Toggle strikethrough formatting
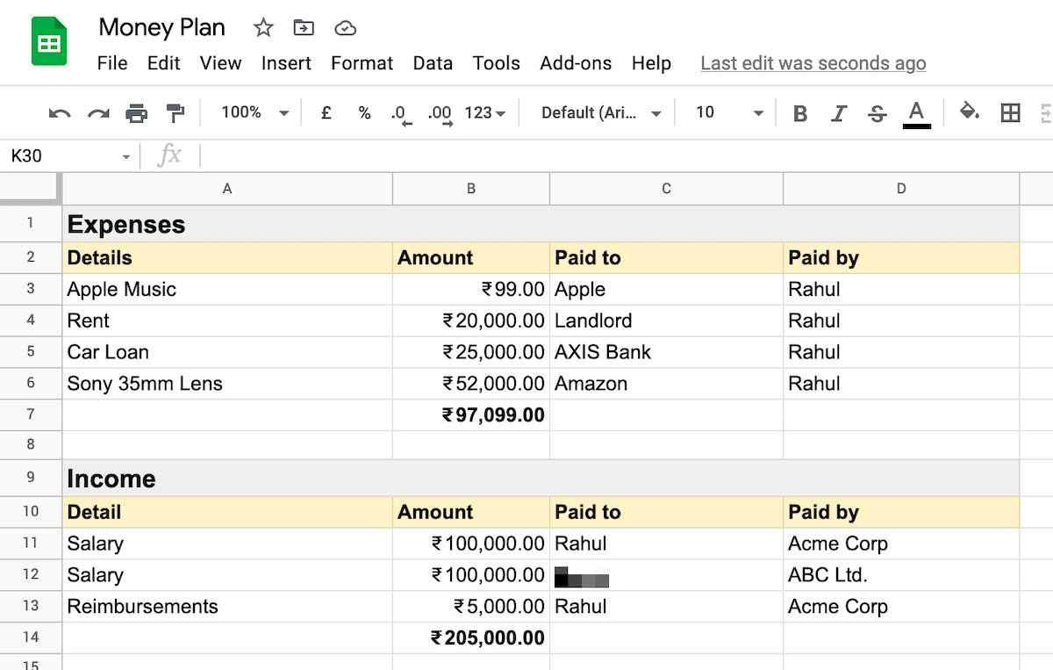The width and height of the screenshot is (1053, 670). pos(877,113)
